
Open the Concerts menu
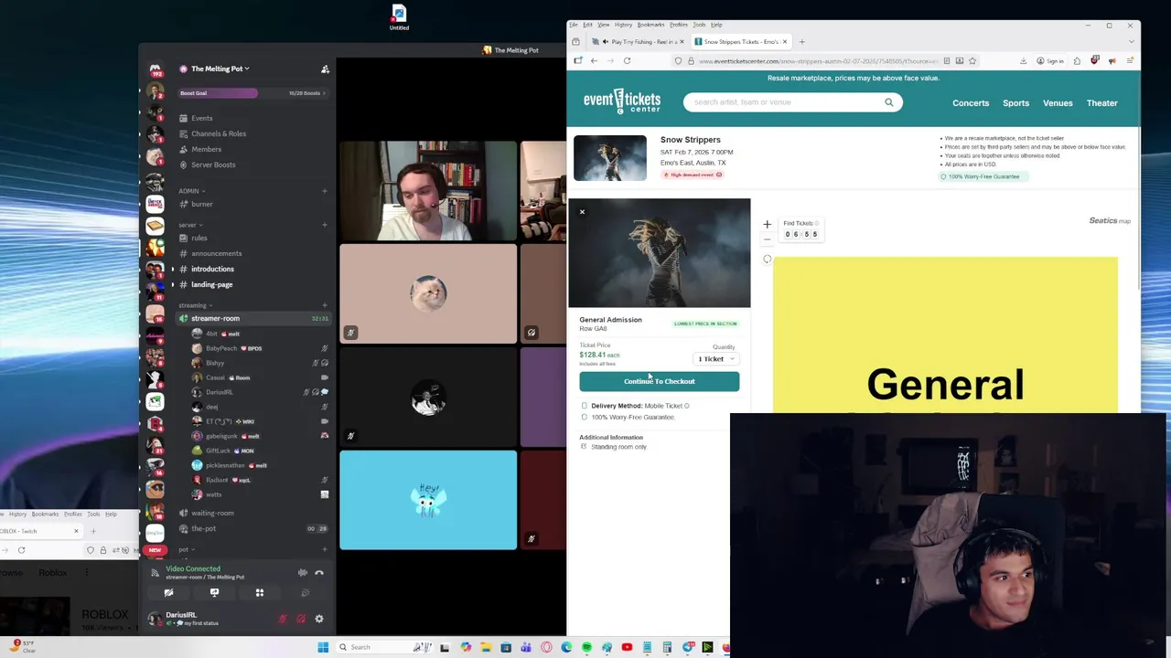[971, 103]
